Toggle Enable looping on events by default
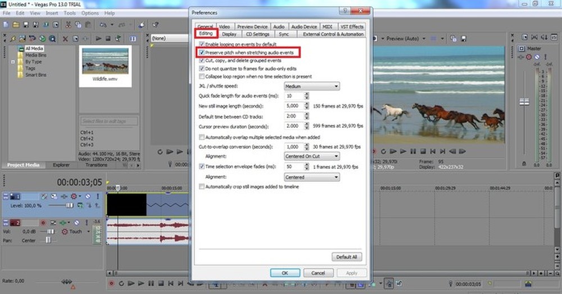Image resolution: width=562 pixels, height=294 pixels. (x=202, y=44)
